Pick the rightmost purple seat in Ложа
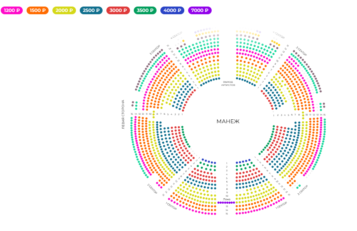 point(234,203)
